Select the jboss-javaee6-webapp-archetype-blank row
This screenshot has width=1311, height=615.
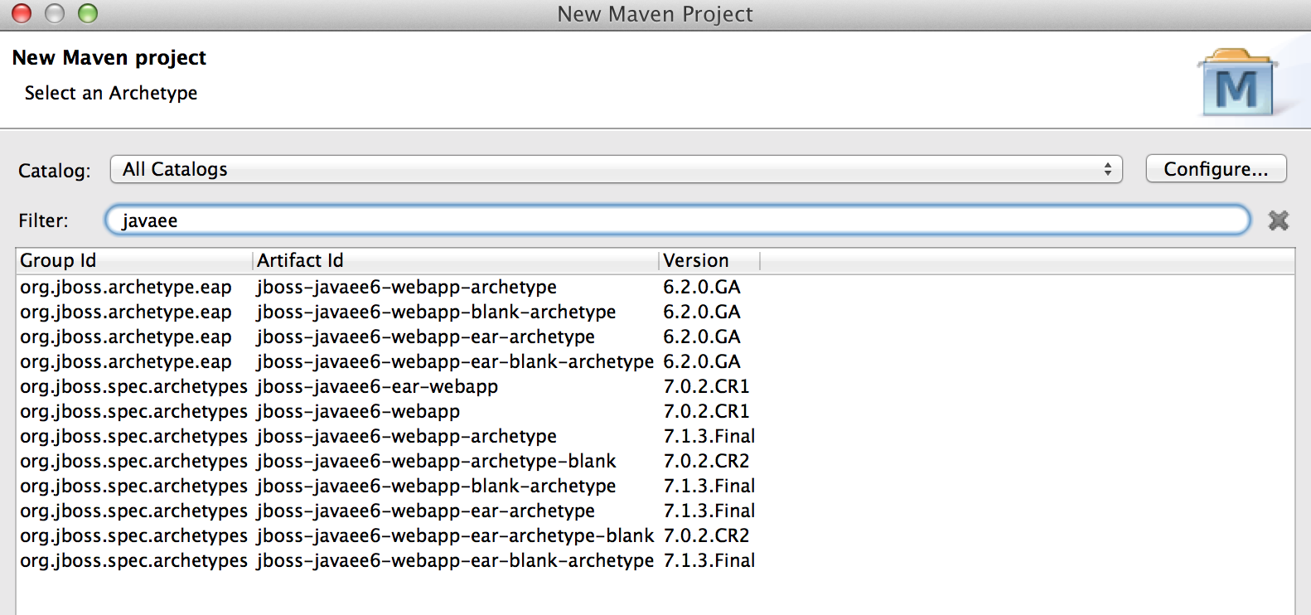655,461
